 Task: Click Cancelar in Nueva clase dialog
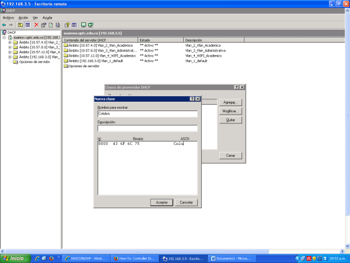[186, 202]
